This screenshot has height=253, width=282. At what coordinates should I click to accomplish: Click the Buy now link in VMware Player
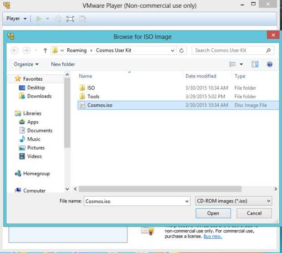click(212, 236)
